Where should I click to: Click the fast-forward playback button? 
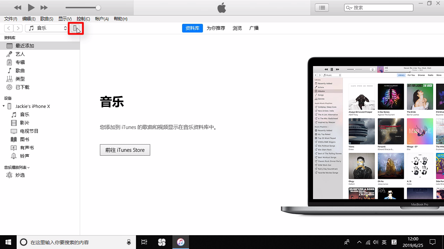[x=44, y=8]
